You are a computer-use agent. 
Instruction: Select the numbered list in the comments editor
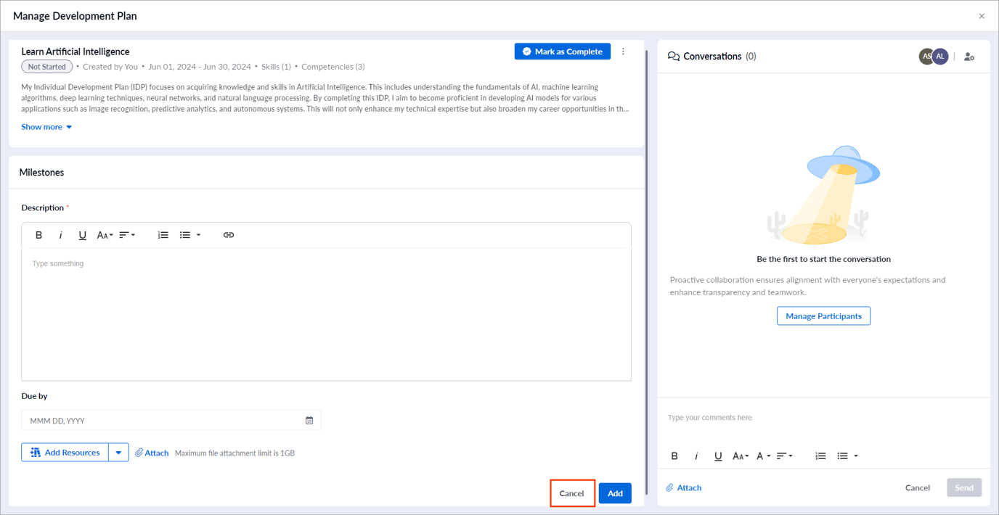820,456
